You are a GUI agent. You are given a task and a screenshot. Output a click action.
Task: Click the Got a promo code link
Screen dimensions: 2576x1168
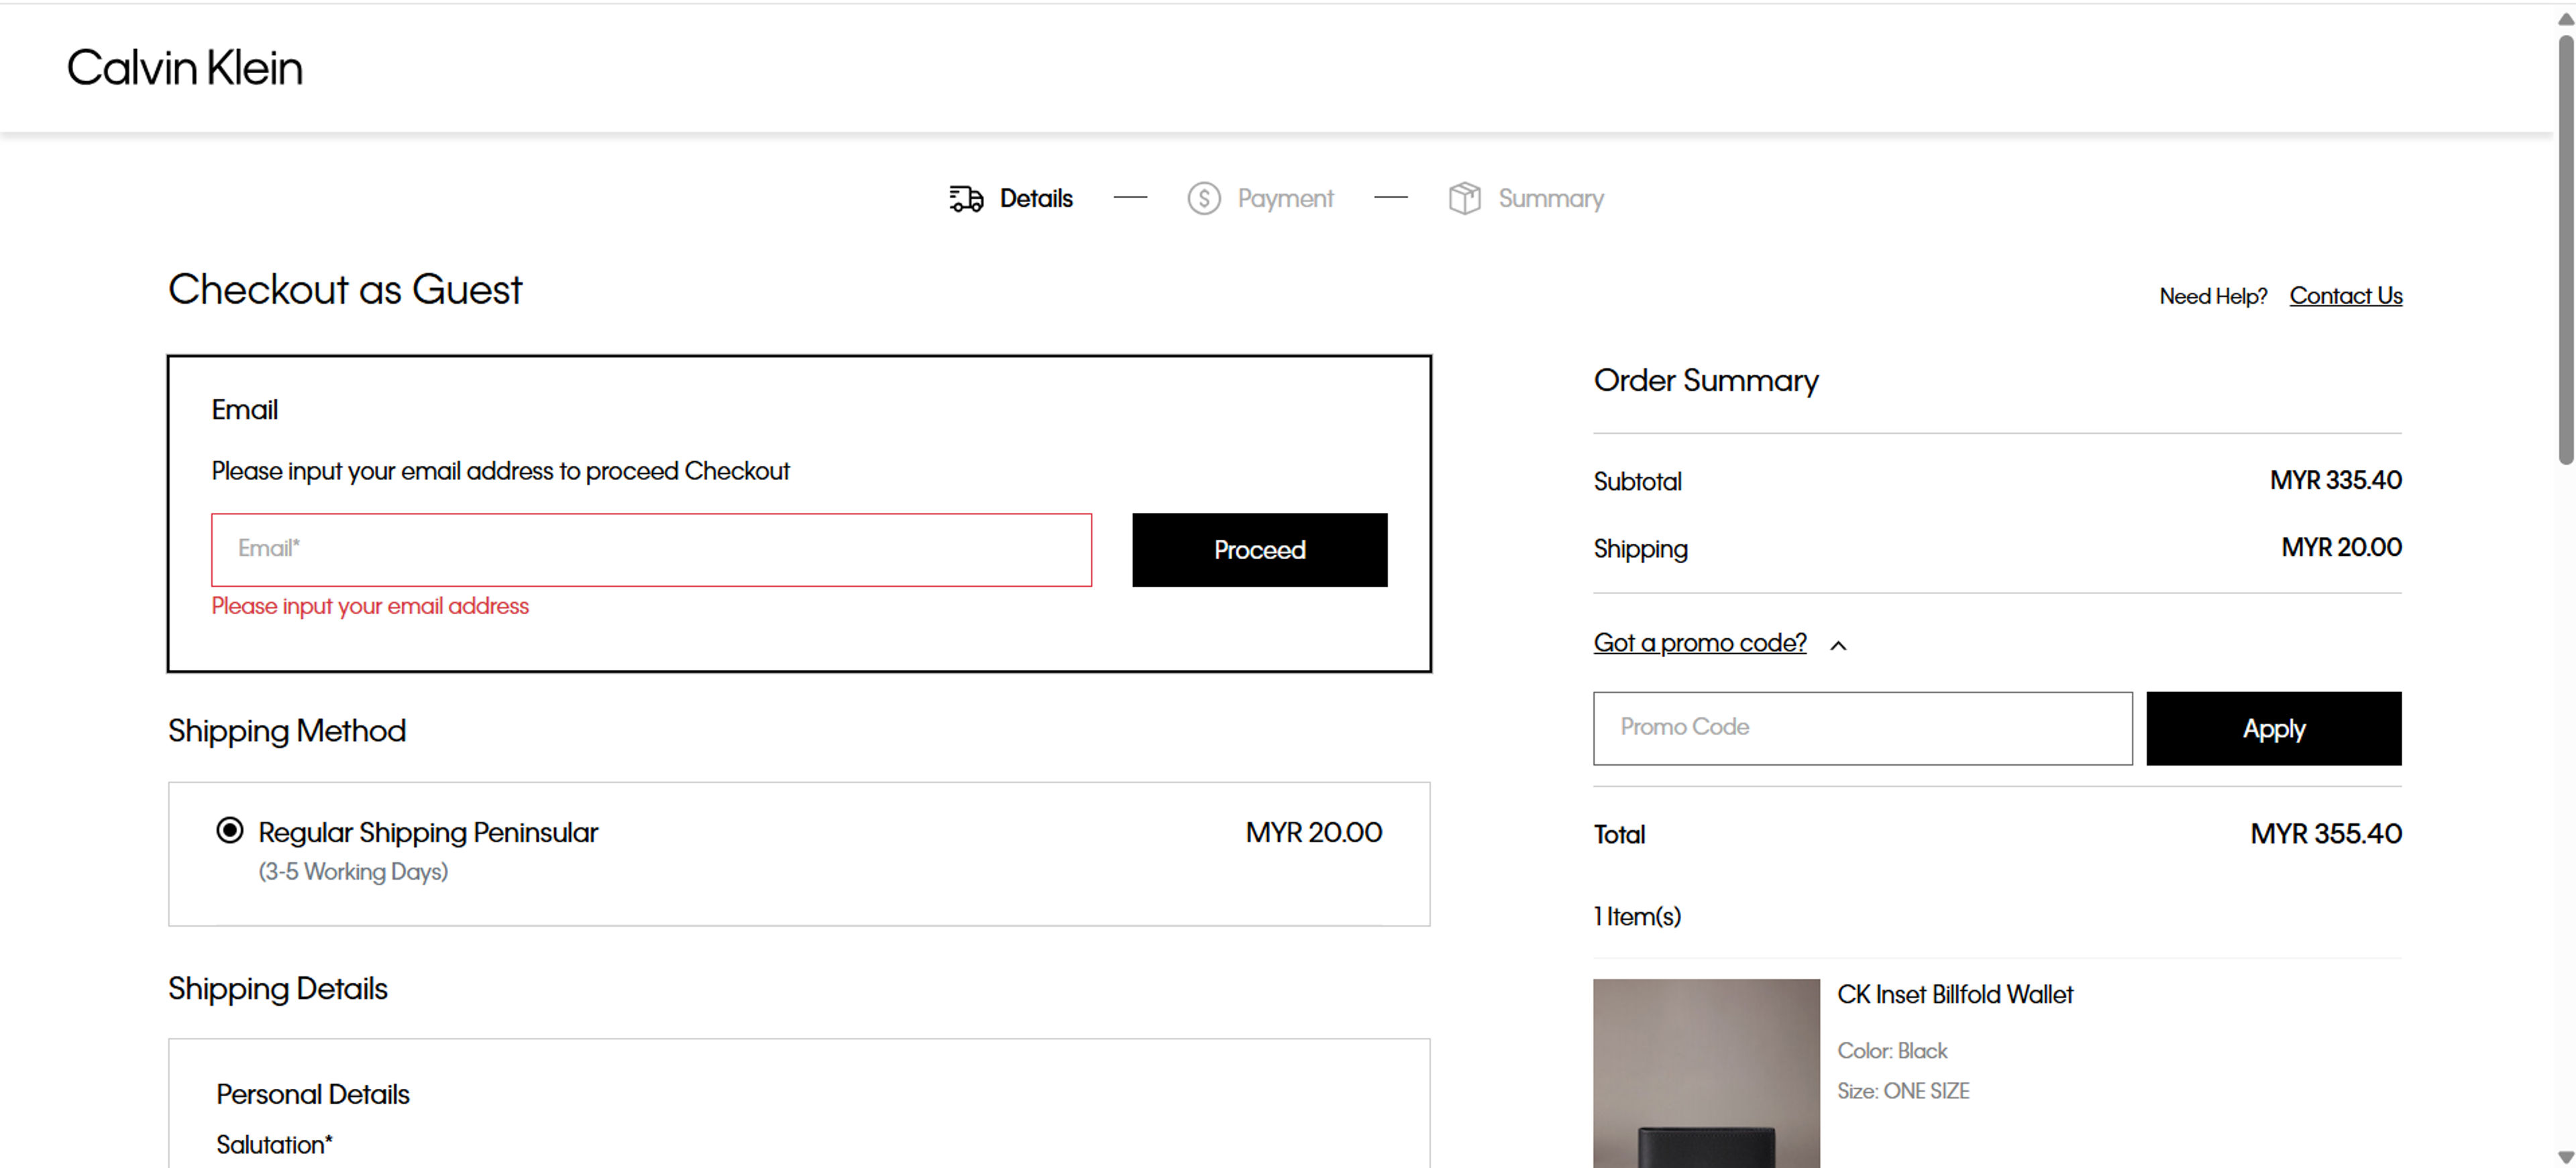(x=1700, y=642)
